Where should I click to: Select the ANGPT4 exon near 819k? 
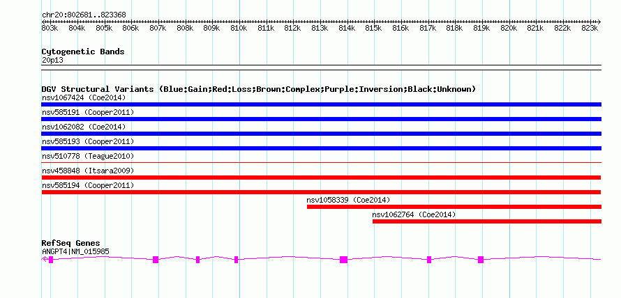tap(481, 259)
